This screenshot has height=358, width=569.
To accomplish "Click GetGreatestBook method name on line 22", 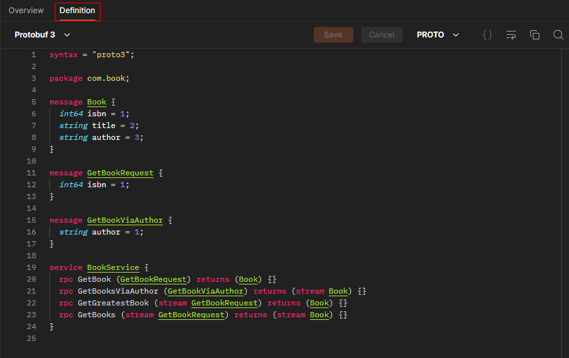I will [113, 303].
